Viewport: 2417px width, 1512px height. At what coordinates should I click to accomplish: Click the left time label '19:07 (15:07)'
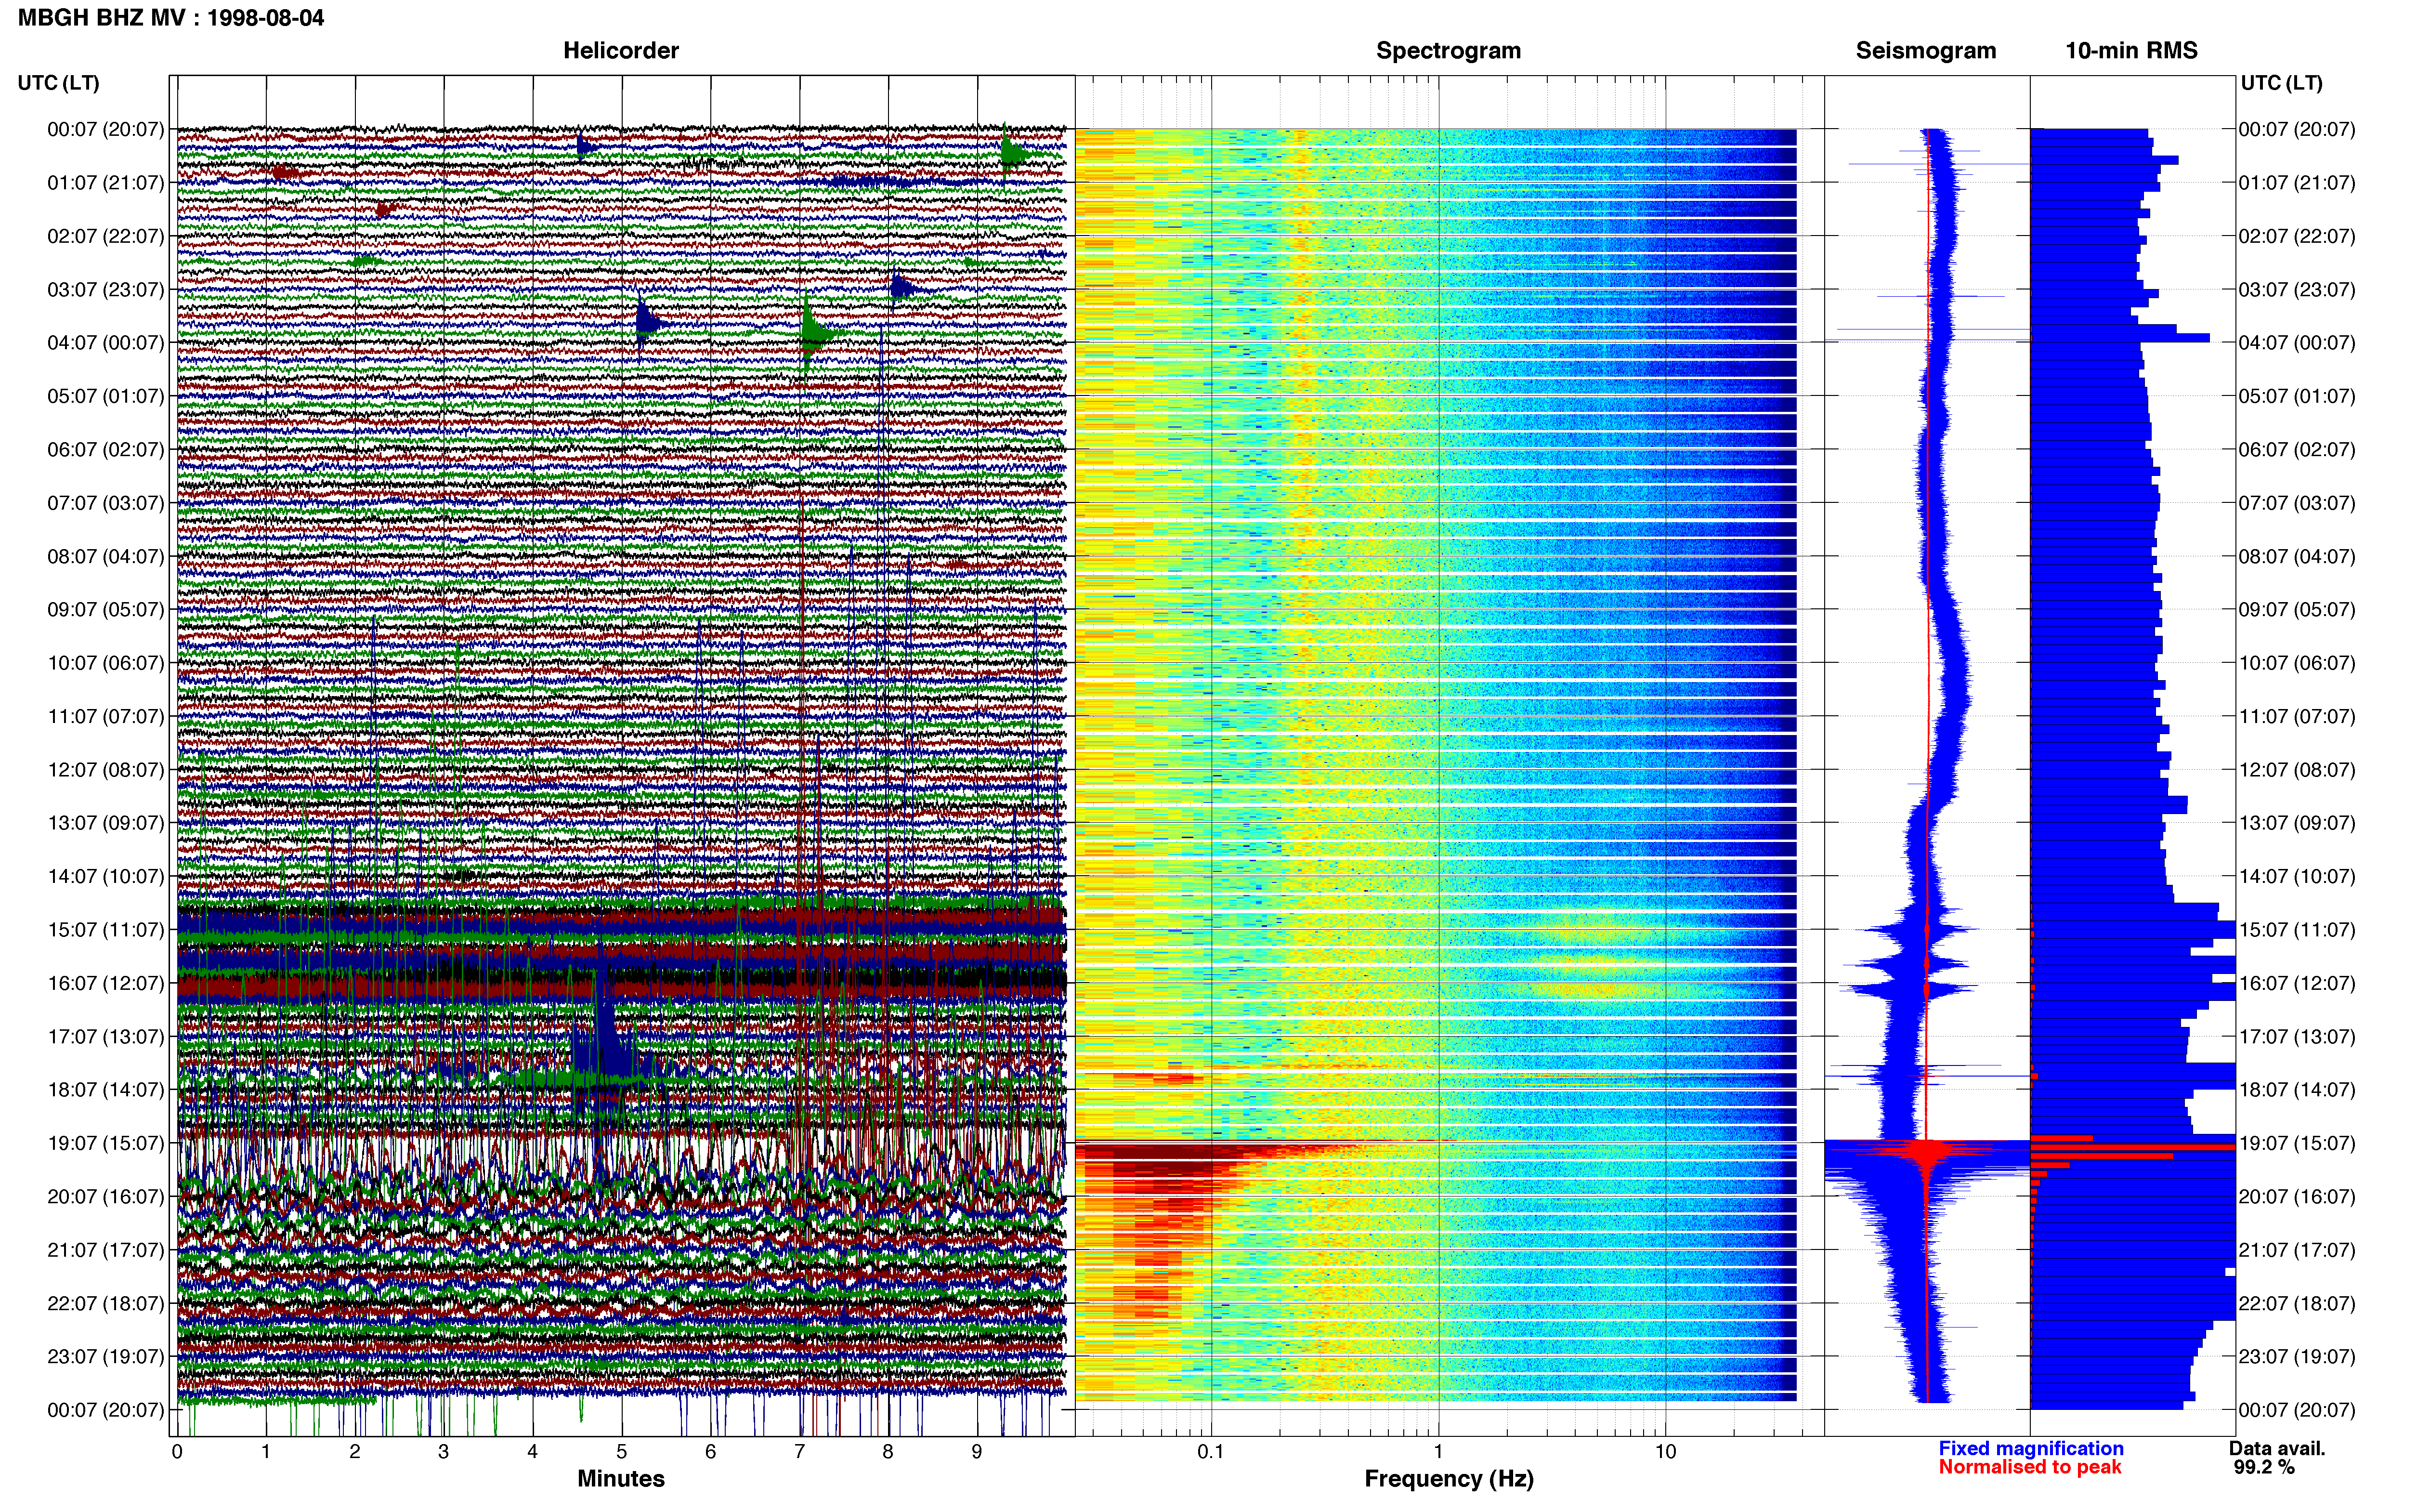[106, 1143]
